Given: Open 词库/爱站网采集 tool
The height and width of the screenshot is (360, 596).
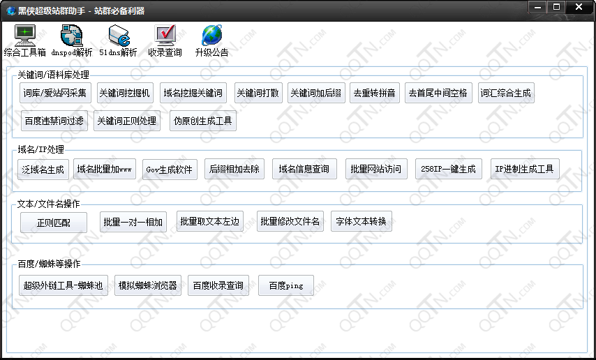Looking at the screenshot, I should (x=54, y=93).
